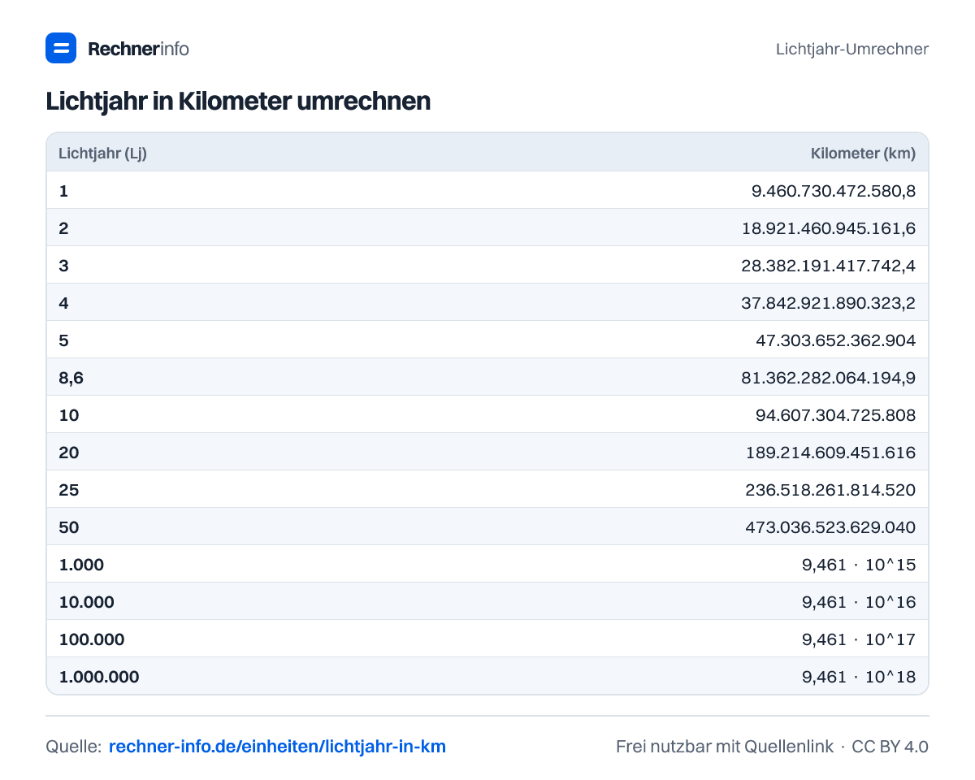The image size is (975, 780).
Task: Select the Lichtjahr-Umrechner header label
Action: (852, 49)
